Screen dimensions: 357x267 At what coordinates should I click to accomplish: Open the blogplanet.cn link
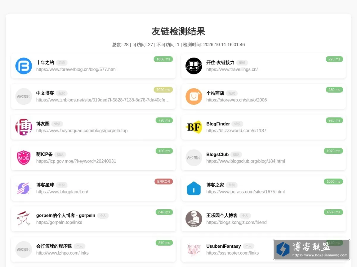(x=62, y=192)
